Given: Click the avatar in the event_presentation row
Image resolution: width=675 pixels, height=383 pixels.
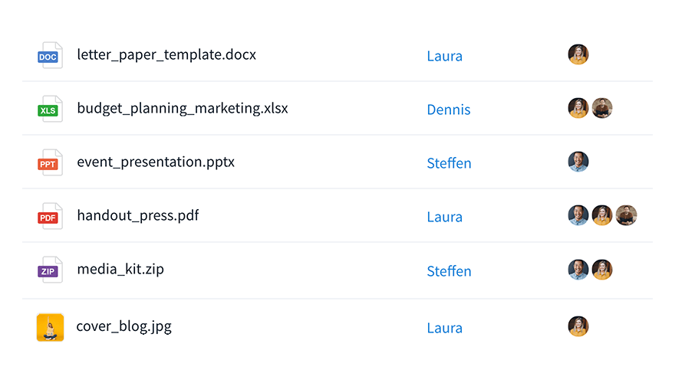Looking at the screenshot, I should pos(578,162).
